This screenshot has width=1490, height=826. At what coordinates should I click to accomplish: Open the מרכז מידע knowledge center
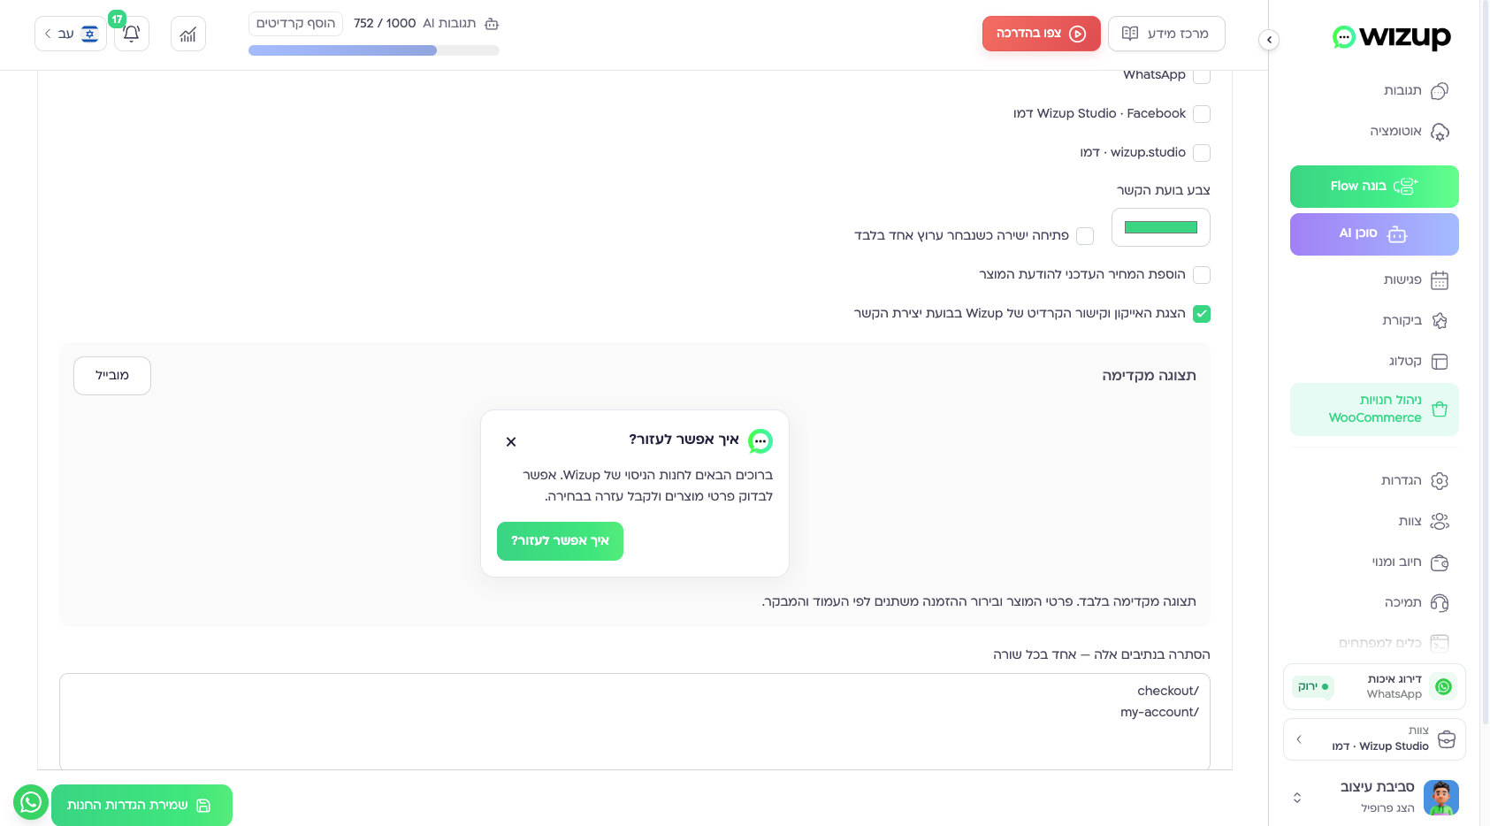(1166, 34)
